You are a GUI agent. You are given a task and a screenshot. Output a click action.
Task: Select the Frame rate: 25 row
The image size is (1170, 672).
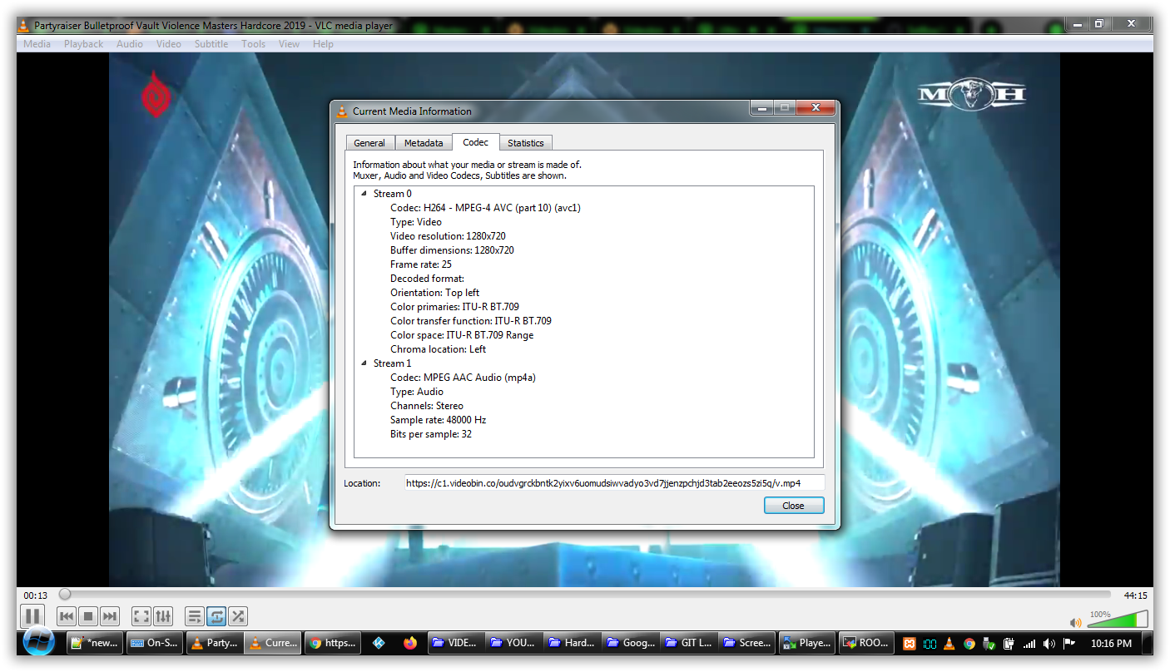click(421, 264)
